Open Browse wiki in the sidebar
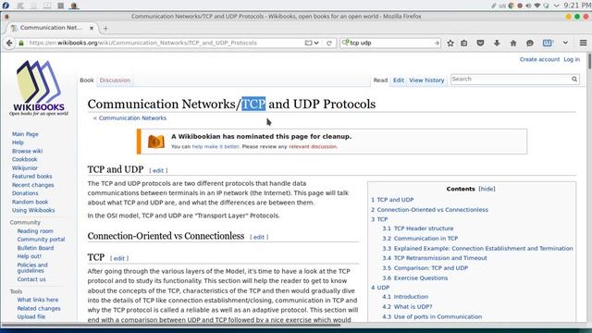 [x=27, y=151]
